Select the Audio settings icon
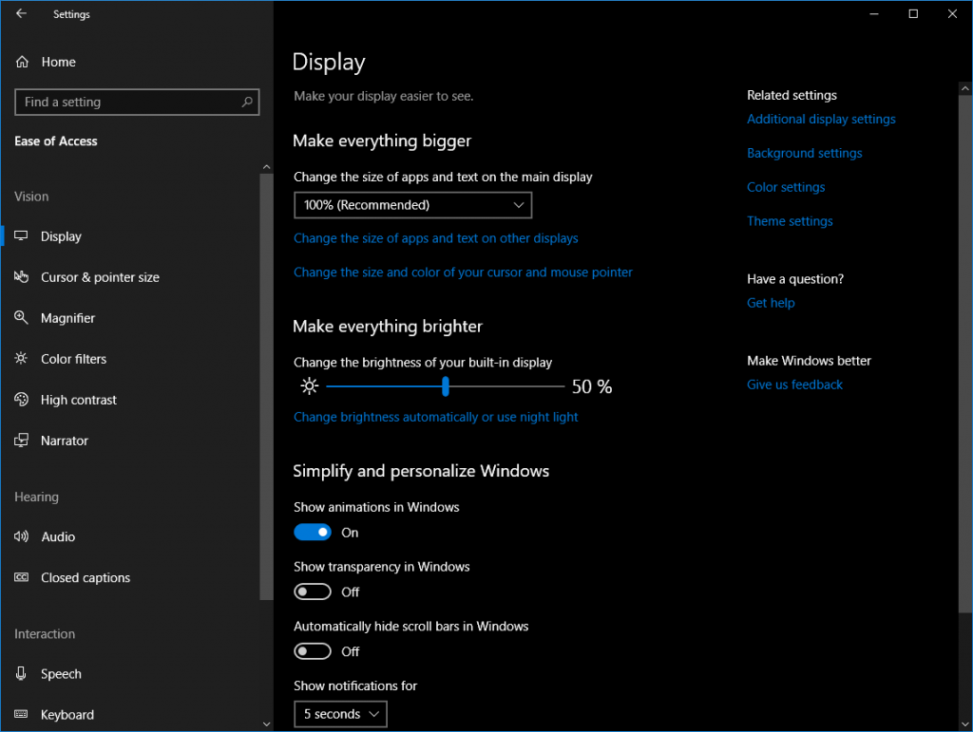973x732 pixels. coord(21,535)
